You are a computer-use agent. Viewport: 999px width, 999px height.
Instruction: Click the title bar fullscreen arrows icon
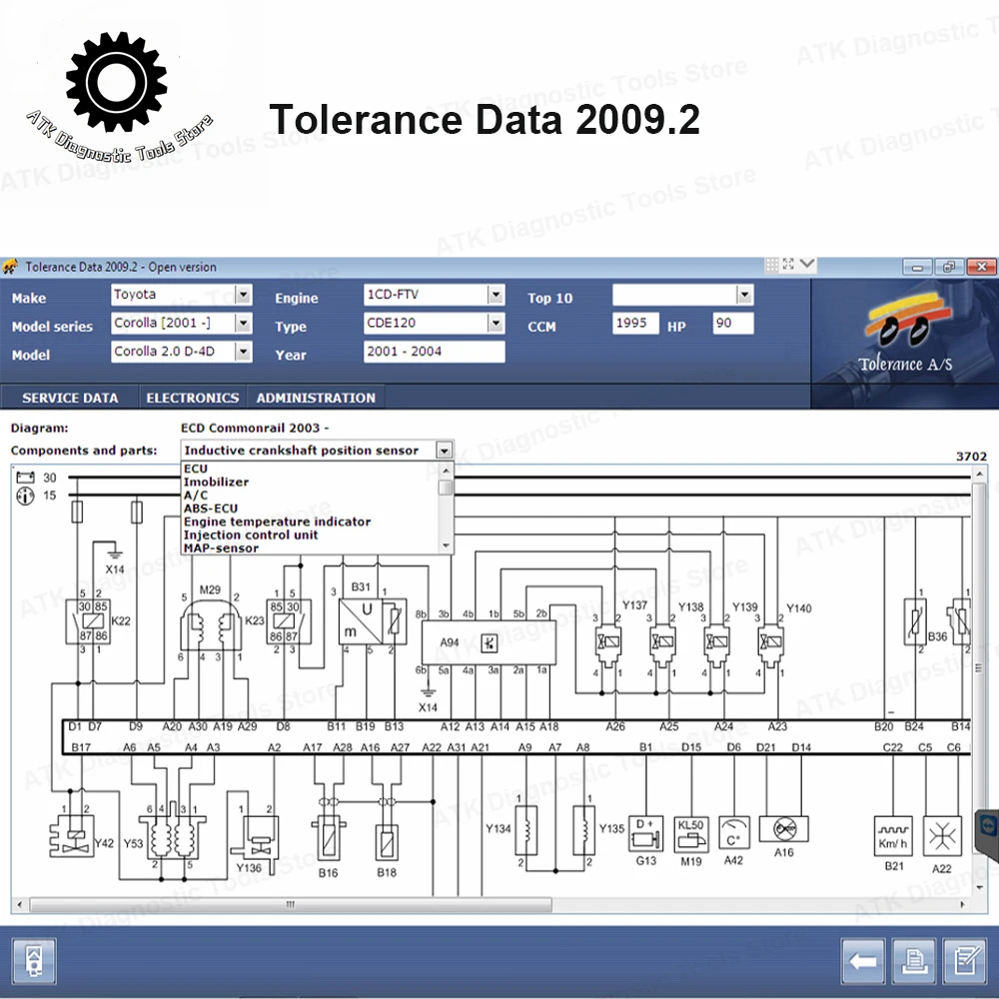pos(789,264)
